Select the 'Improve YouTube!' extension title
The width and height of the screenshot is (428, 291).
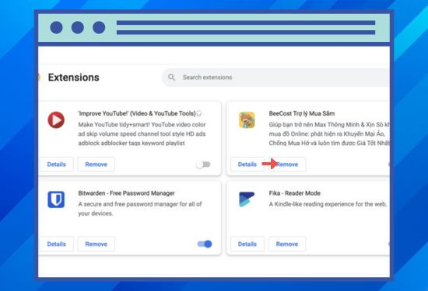140,113
